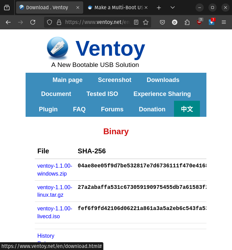Close the Download . Ventoy tab
Viewport: 232px width, 250px height.
tap(78, 8)
